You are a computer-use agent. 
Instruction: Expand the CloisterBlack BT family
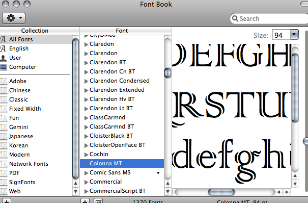coord(86,136)
